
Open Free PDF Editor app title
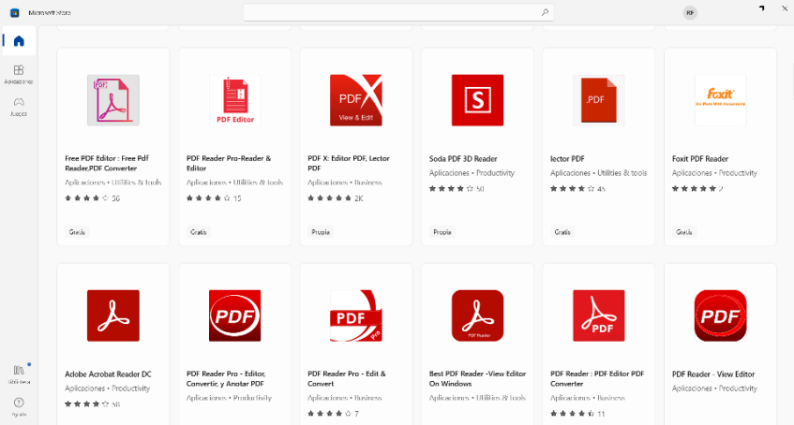107,163
